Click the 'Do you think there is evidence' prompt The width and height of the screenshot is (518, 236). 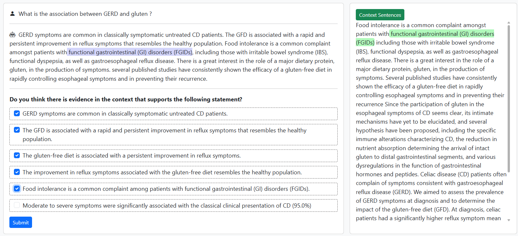[126, 99]
